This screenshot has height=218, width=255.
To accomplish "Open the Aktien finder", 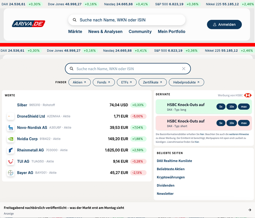I will pyautogui.click(x=80, y=82).
